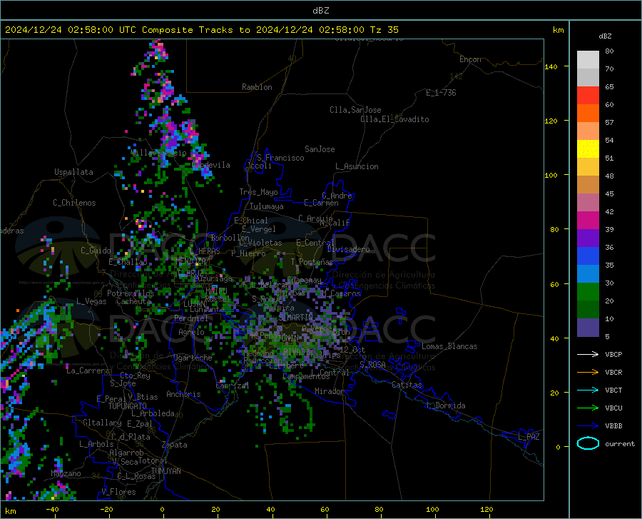
Task: Click the 'SanJose' map label
Action: point(320,149)
